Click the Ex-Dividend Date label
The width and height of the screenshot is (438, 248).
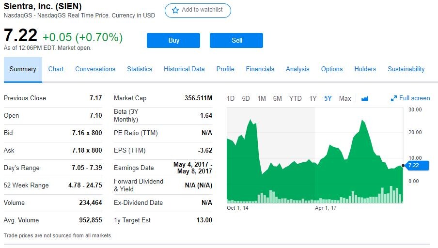click(138, 203)
